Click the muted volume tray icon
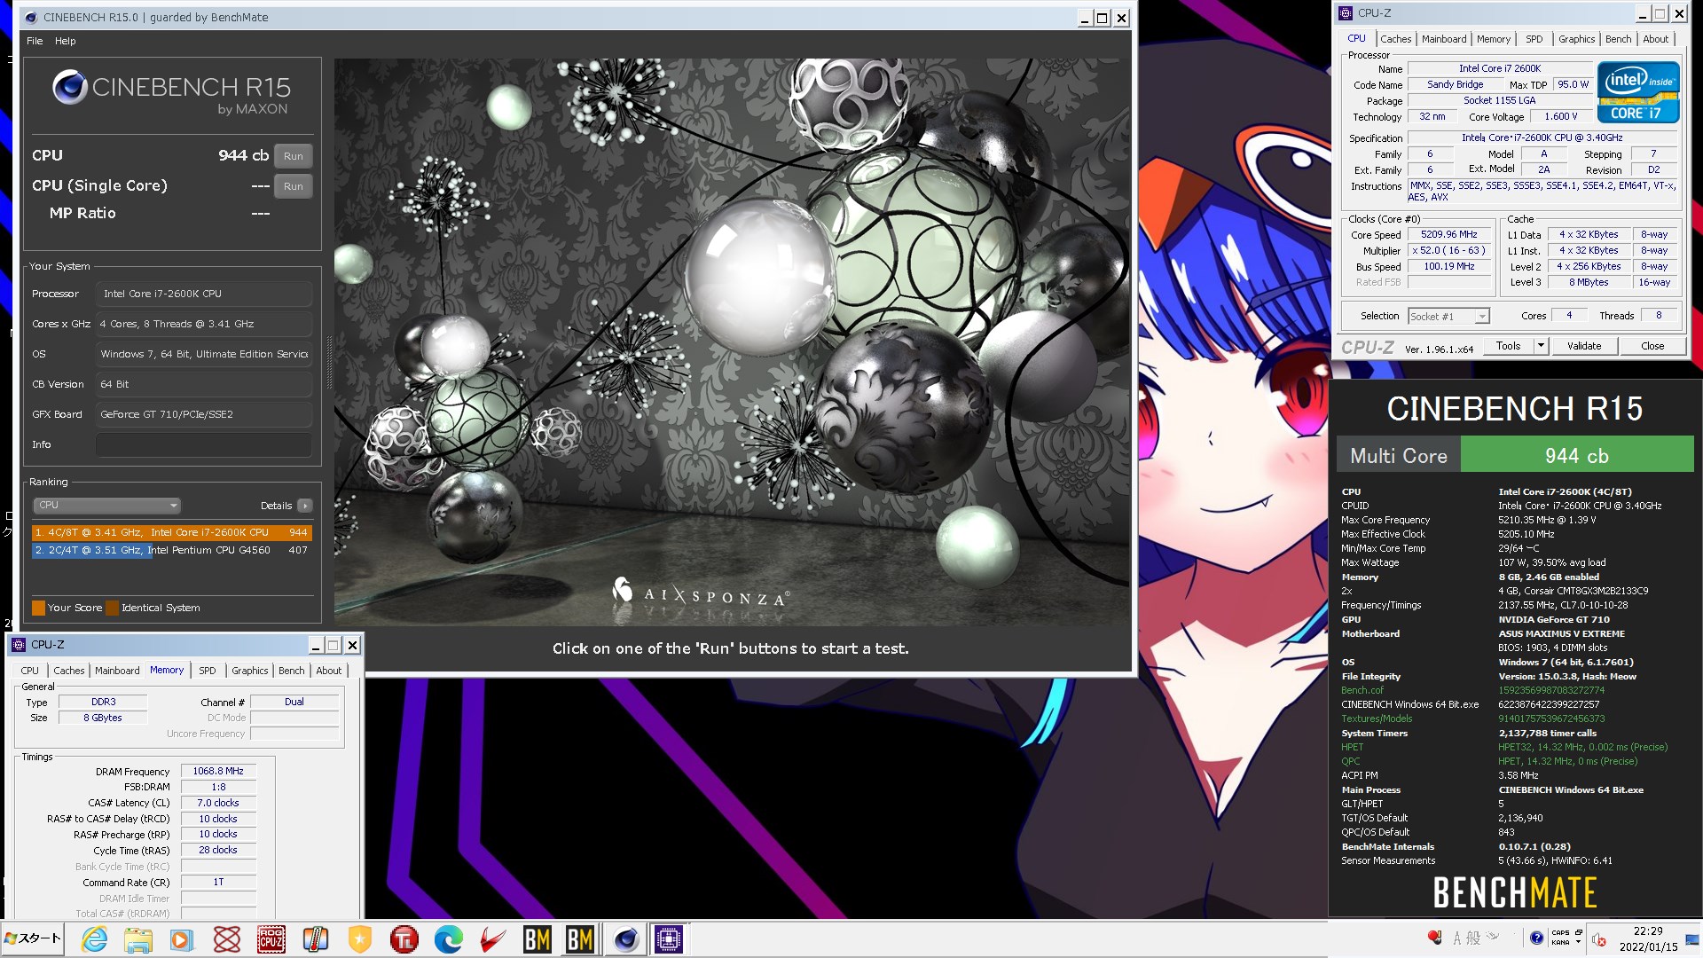 [1599, 939]
